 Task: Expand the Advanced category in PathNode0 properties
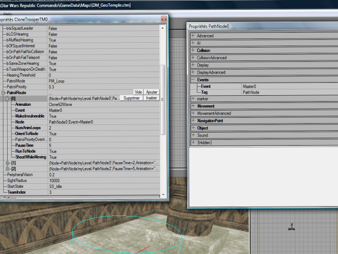[193, 36]
